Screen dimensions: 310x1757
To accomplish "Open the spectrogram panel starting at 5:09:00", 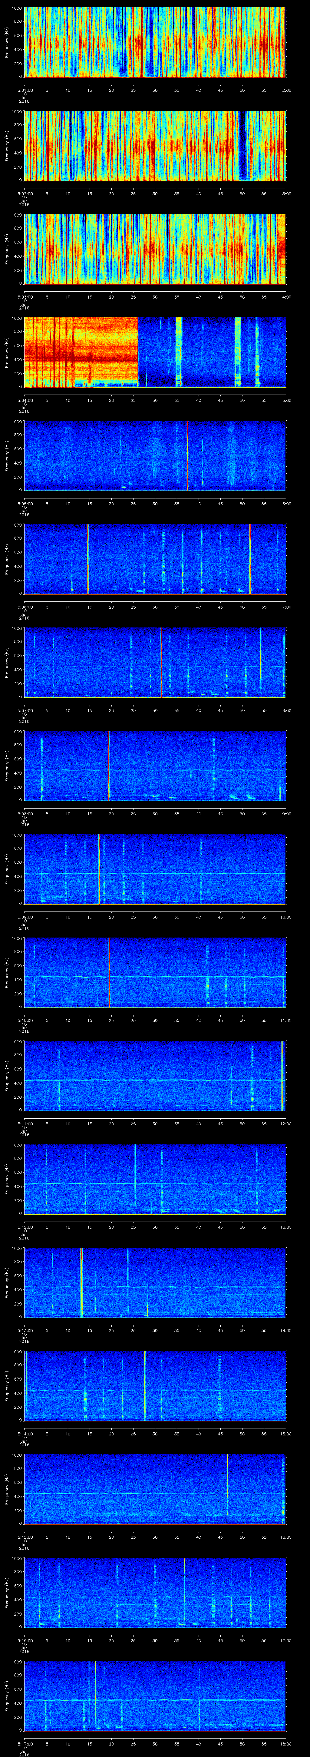I will [155, 869].
